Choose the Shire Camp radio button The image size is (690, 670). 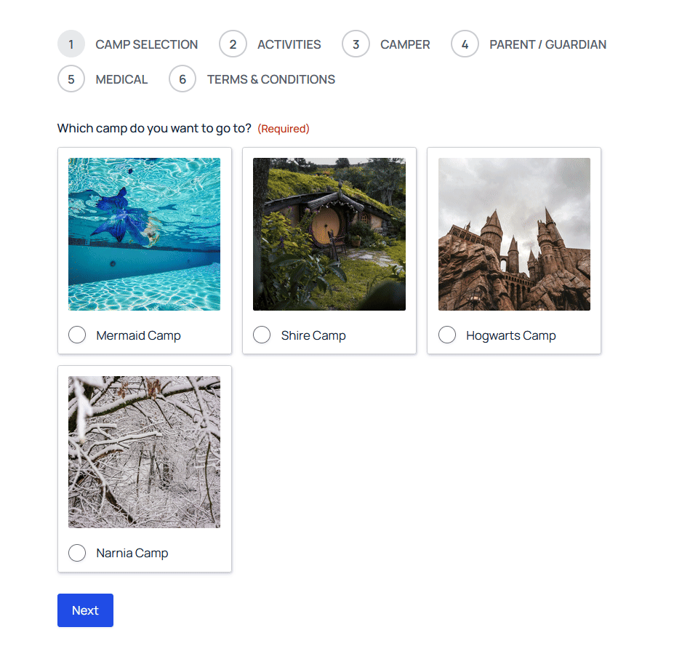[262, 335]
